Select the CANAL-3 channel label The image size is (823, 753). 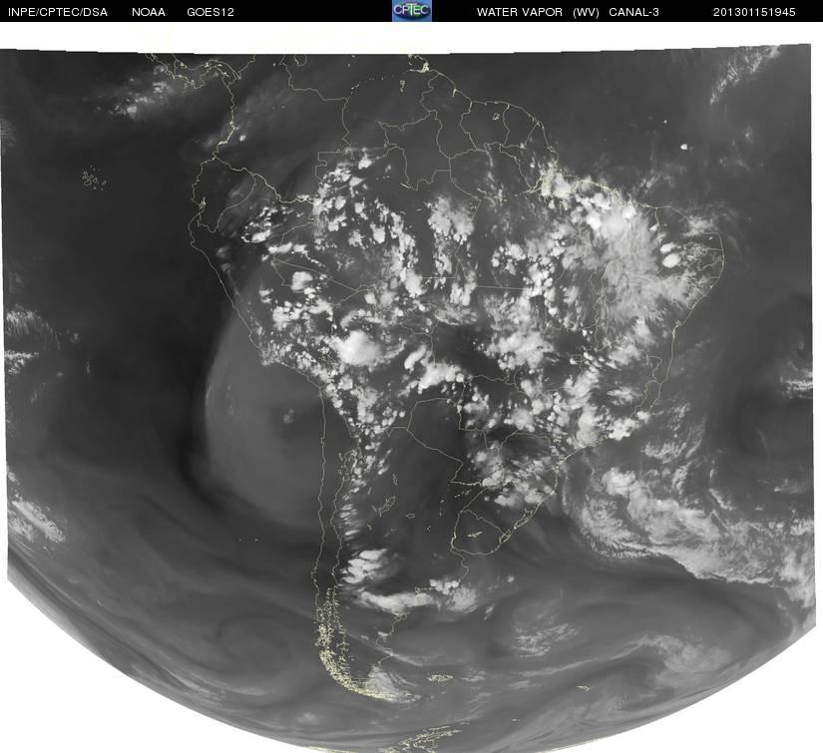(634, 12)
